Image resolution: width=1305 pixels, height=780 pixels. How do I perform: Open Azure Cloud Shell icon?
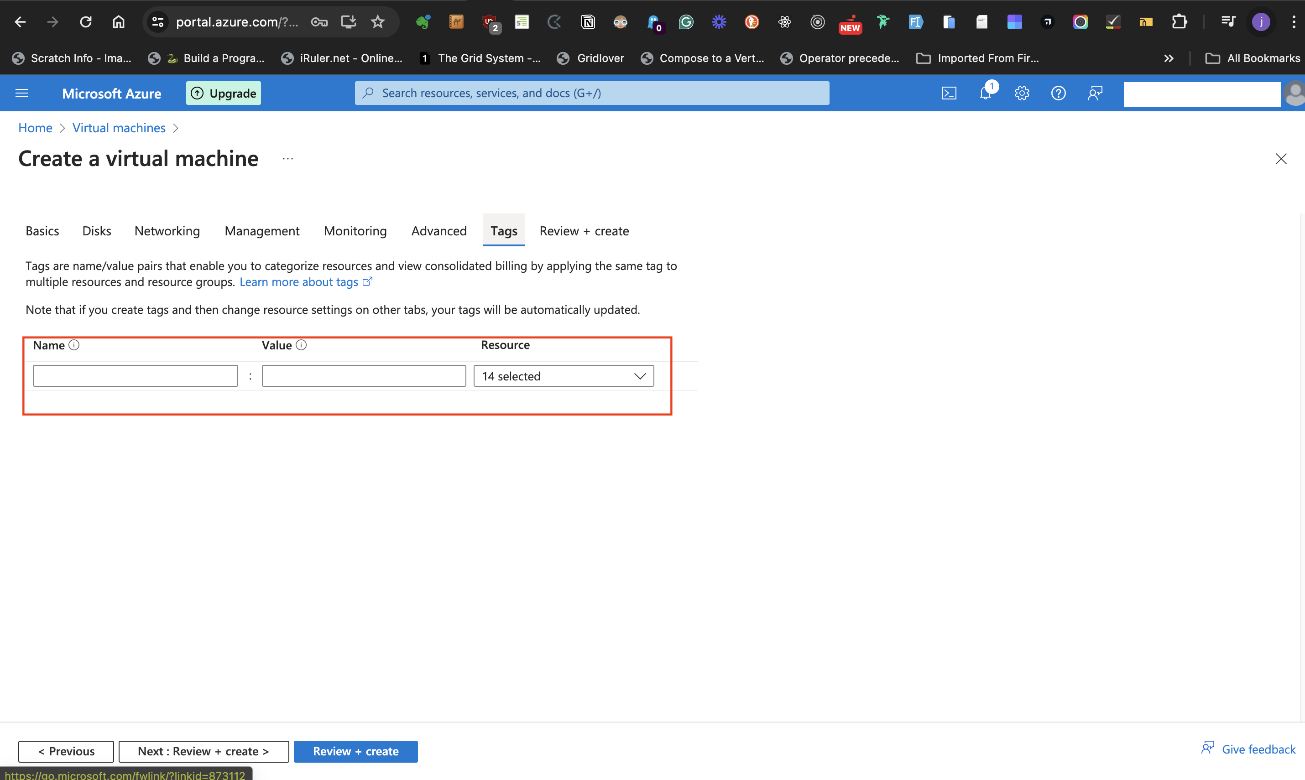click(x=949, y=94)
